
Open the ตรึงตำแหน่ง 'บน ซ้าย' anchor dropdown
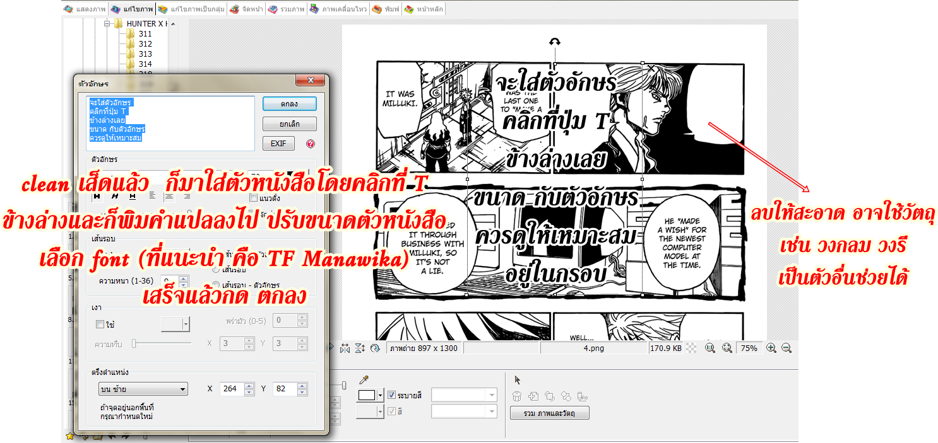click(x=143, y=389)
